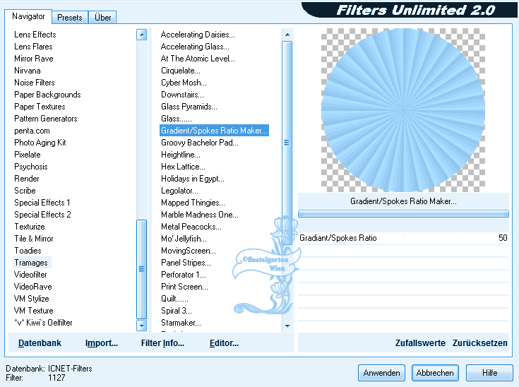The height and width of the screenshot is (387, 519).
Task: Select Toadies category
Action: pos(28,251)
